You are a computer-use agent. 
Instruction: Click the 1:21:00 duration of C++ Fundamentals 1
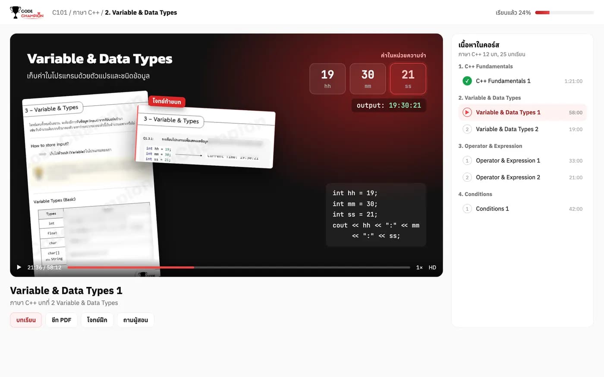573,81
